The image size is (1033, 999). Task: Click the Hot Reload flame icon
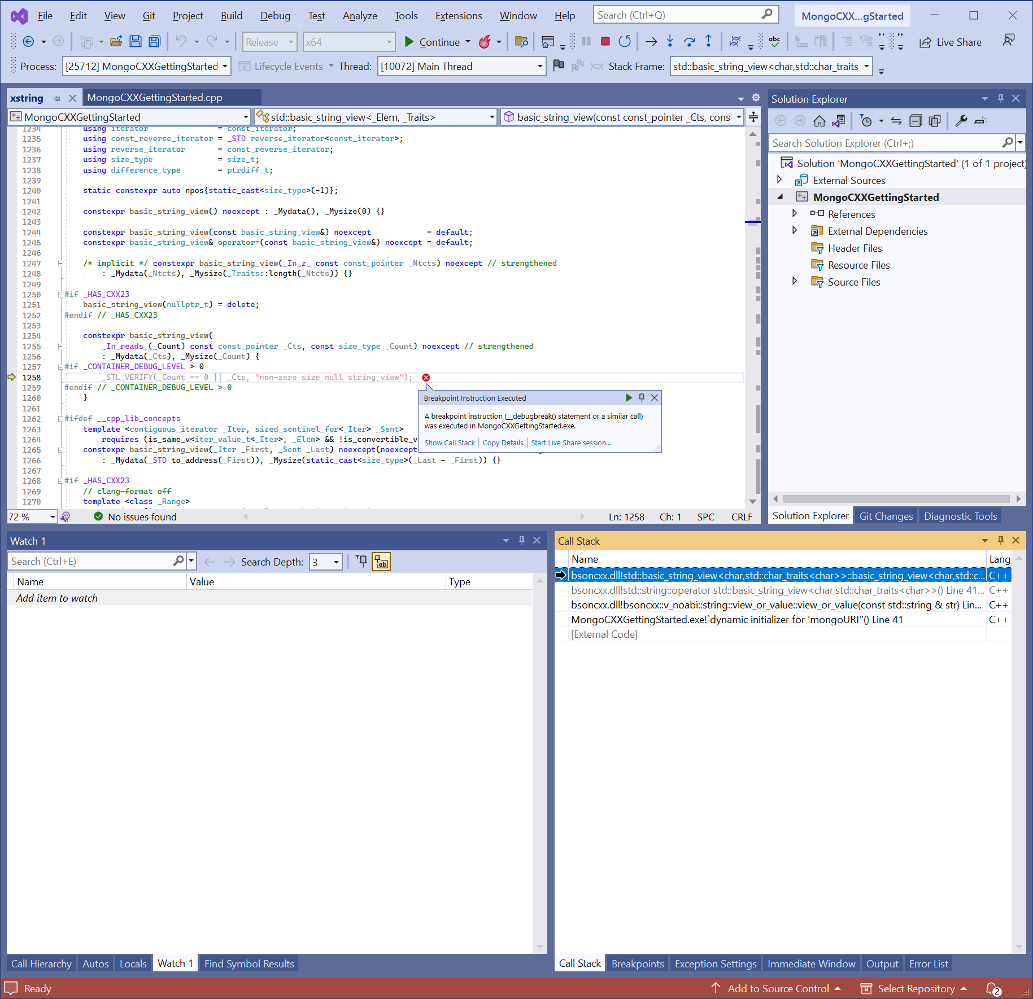pyautogui.click(x=485, y=42)
